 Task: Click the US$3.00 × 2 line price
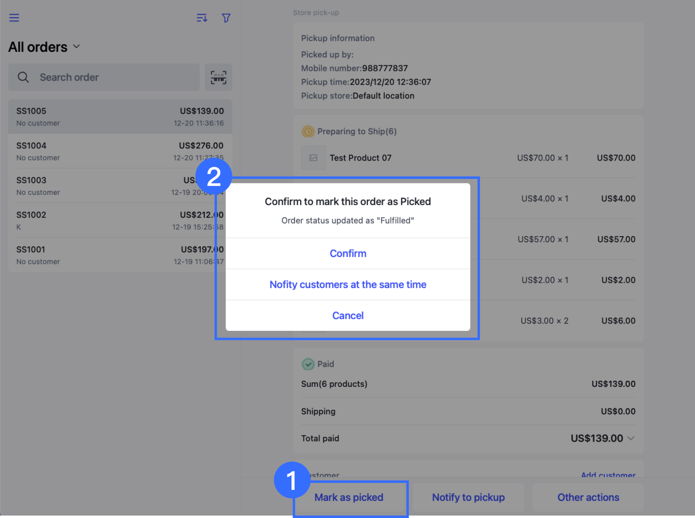[x=545, y=321]
